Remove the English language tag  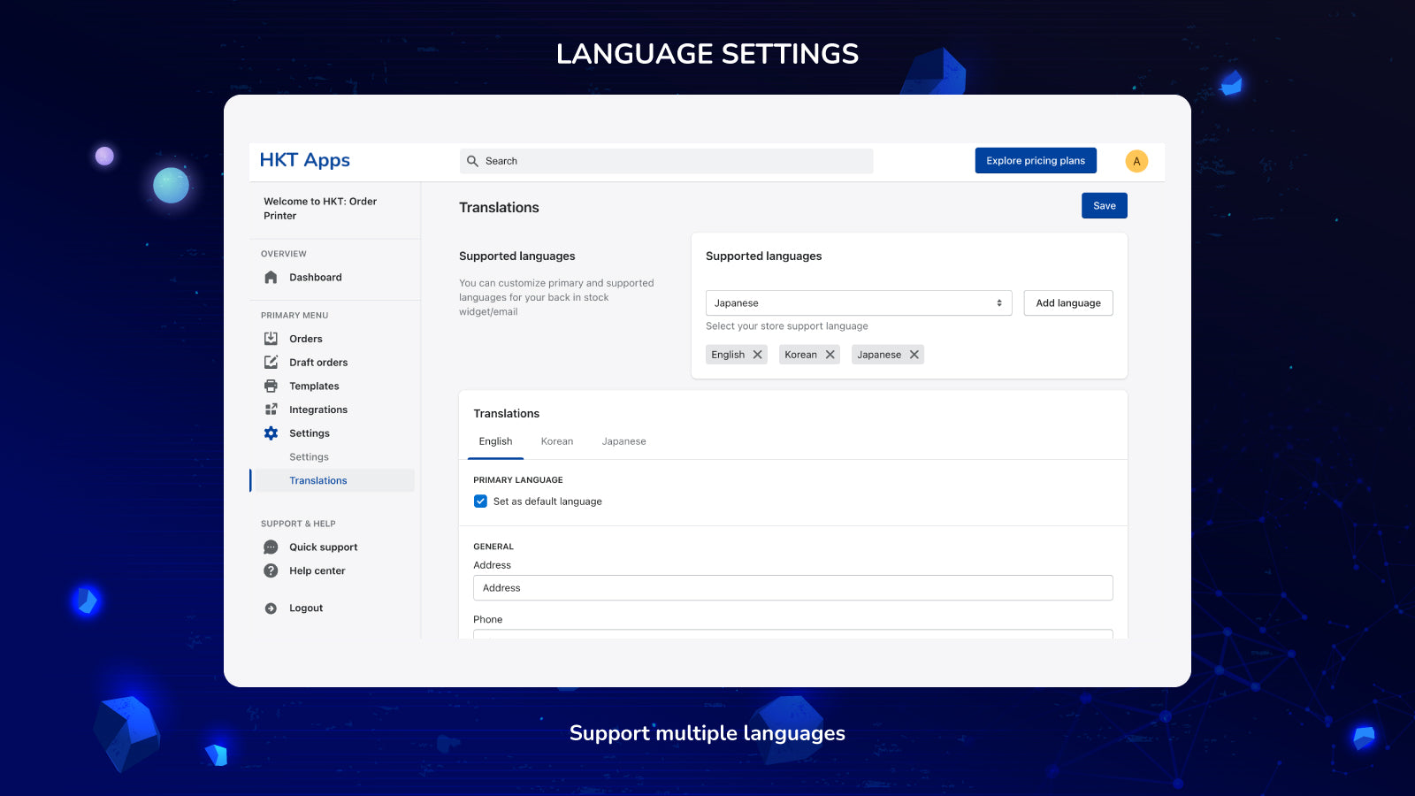[x=758, y=354]
